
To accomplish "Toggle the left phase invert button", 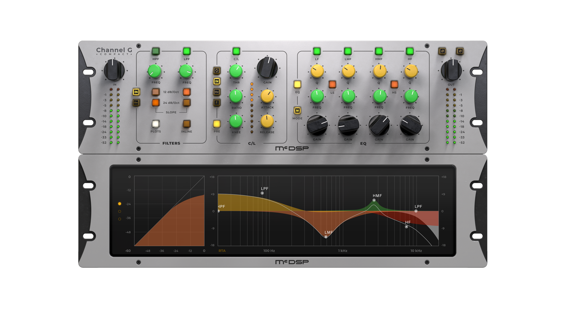I will click(x=442, y=51).
